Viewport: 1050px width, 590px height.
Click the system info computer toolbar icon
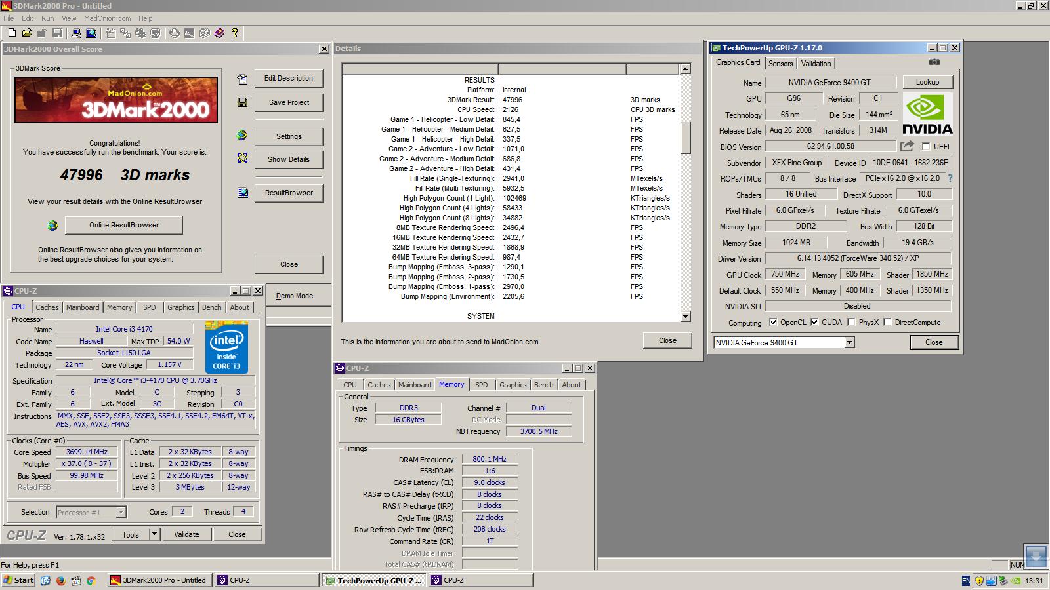click(x=76, y=33)
